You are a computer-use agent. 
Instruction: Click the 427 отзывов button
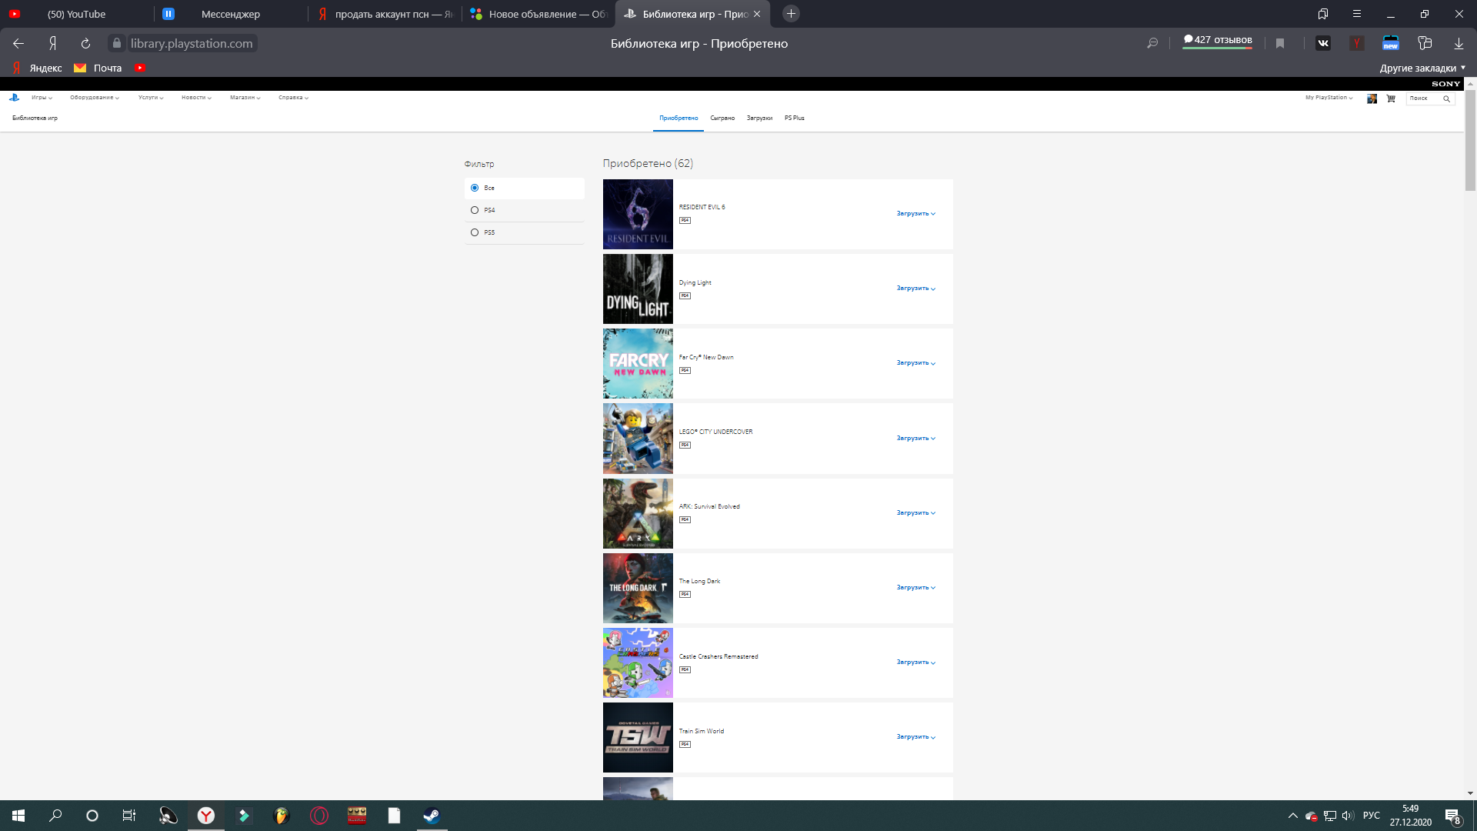coord(1218,40)
